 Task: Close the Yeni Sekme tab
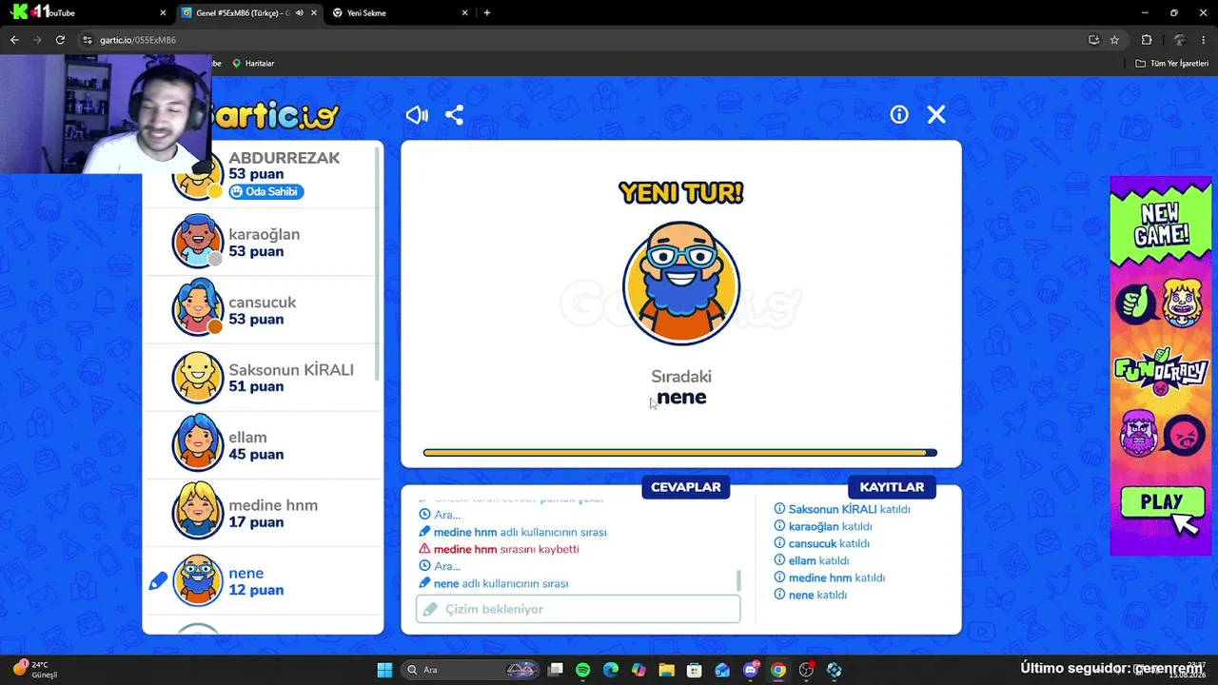(x=464, y=13)
